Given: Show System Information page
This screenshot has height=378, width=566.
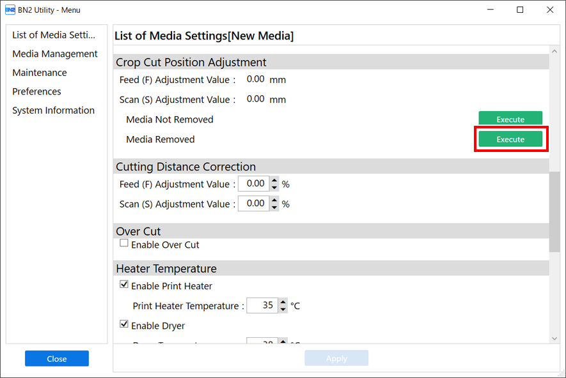Looking at the screenshot, I should pos(54,110).
